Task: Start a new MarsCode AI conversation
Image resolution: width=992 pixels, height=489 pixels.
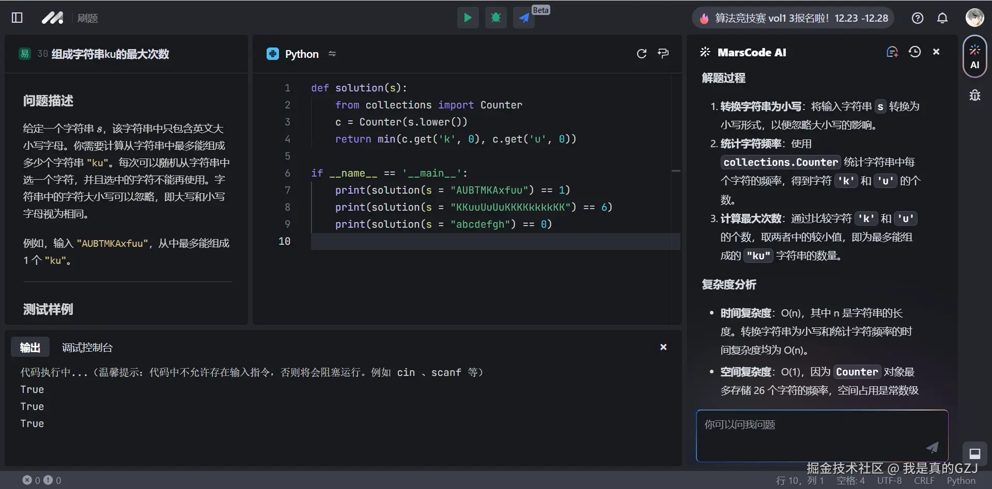Action: [892, 52]
